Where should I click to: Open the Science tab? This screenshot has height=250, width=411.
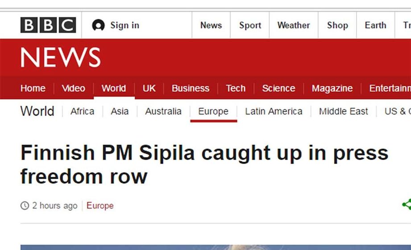(278, 88)
